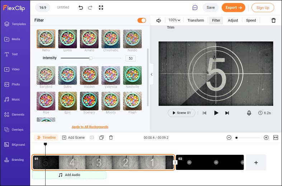Click the Save button
The height and width of the screenshot is (186, 282).
tap(211, 8)
